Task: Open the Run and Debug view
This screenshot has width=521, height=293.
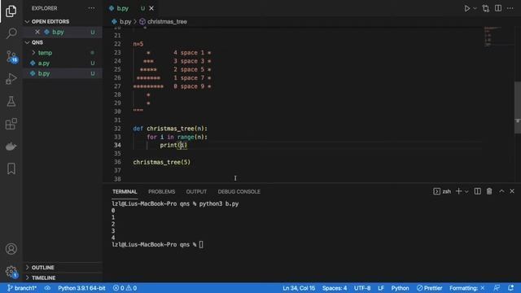Action: click(x=11, y=79)
